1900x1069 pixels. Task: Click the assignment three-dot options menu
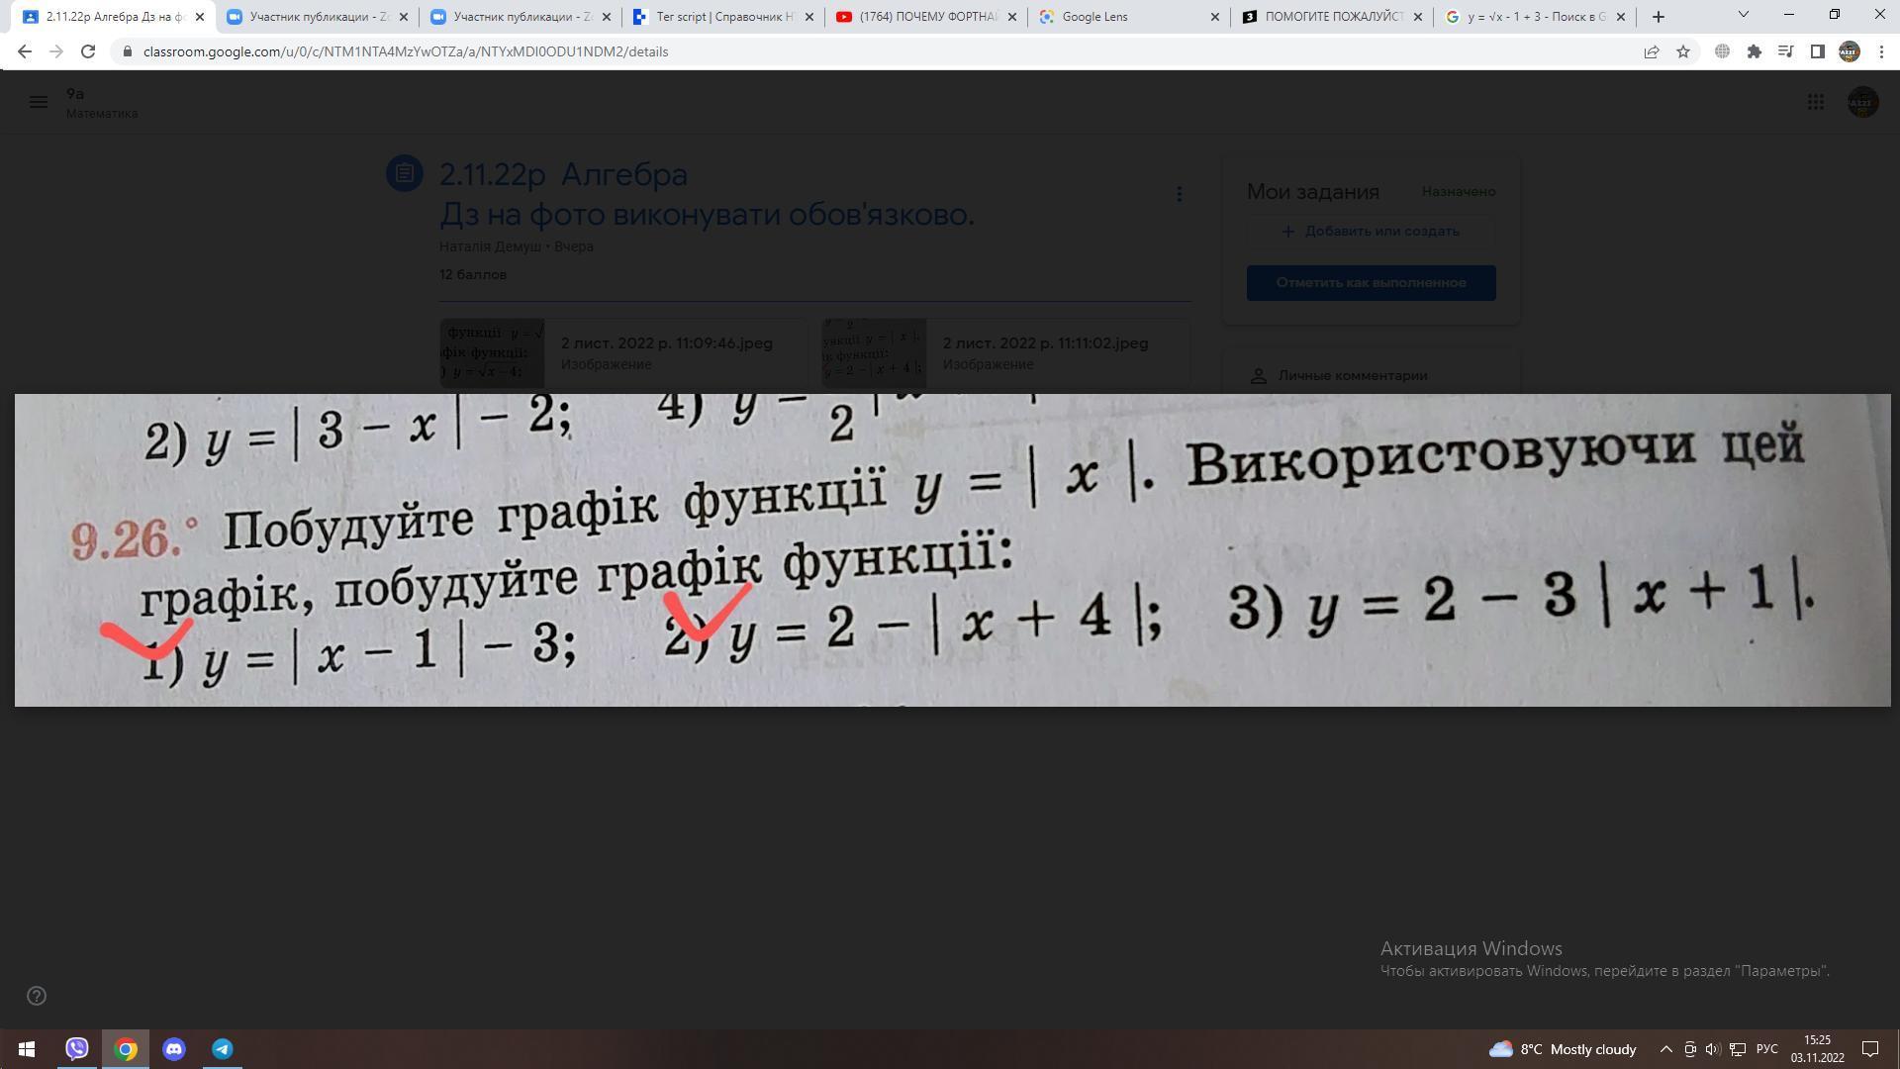pyautogui.click(x=1179, y=194)
